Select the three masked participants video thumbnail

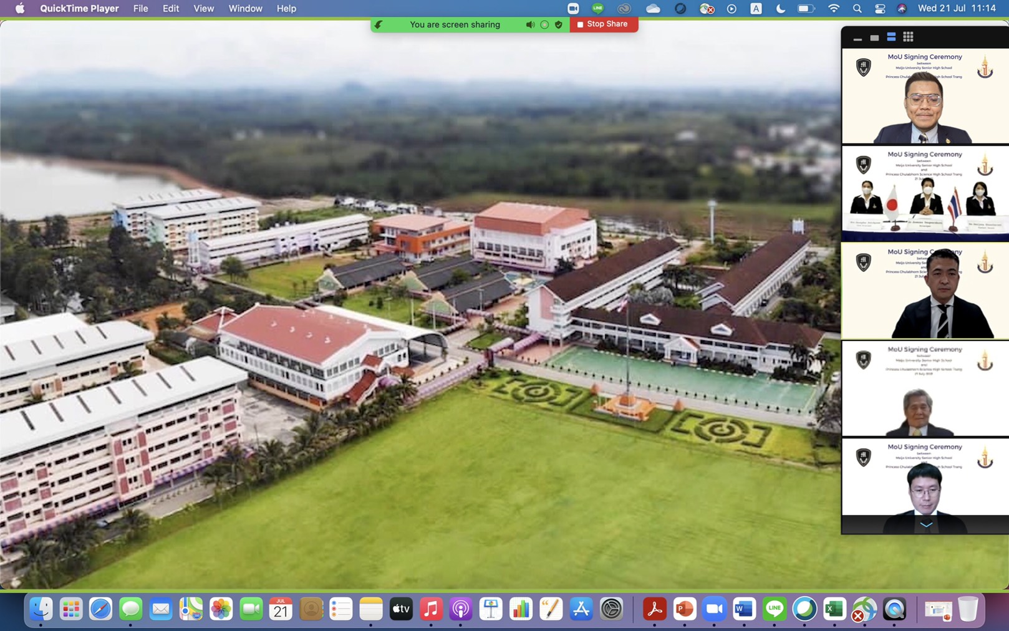925,193
